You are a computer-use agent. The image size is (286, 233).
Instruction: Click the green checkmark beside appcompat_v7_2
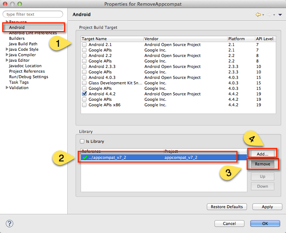(85, 157)
